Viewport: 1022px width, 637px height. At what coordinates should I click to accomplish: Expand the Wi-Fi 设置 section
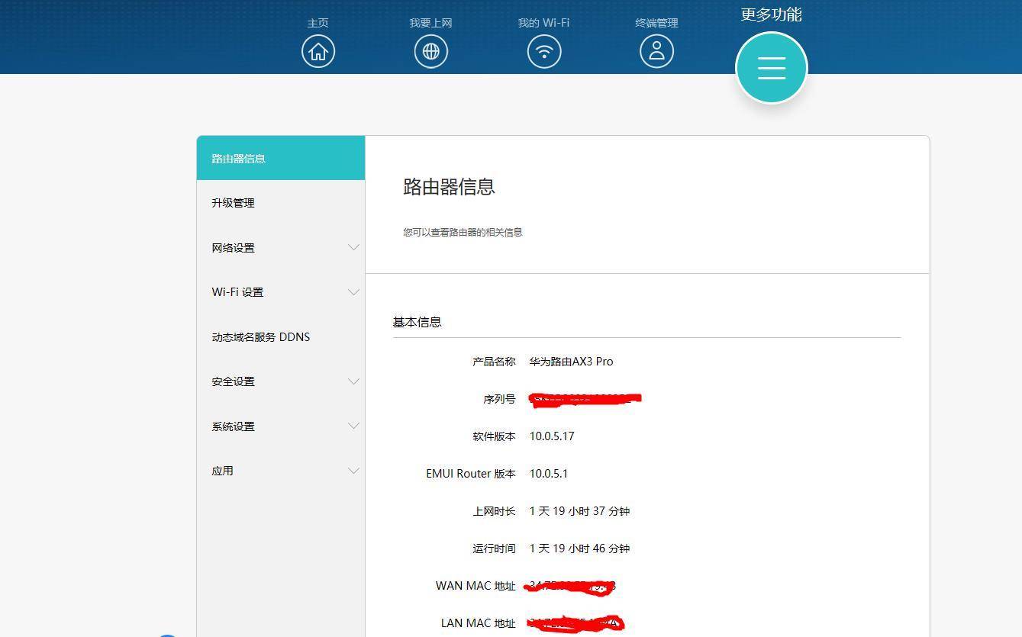pyautogui.click(x=281, y=291)
